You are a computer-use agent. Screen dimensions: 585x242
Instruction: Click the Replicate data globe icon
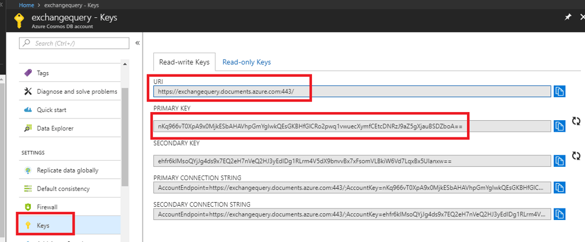(28, 170)
